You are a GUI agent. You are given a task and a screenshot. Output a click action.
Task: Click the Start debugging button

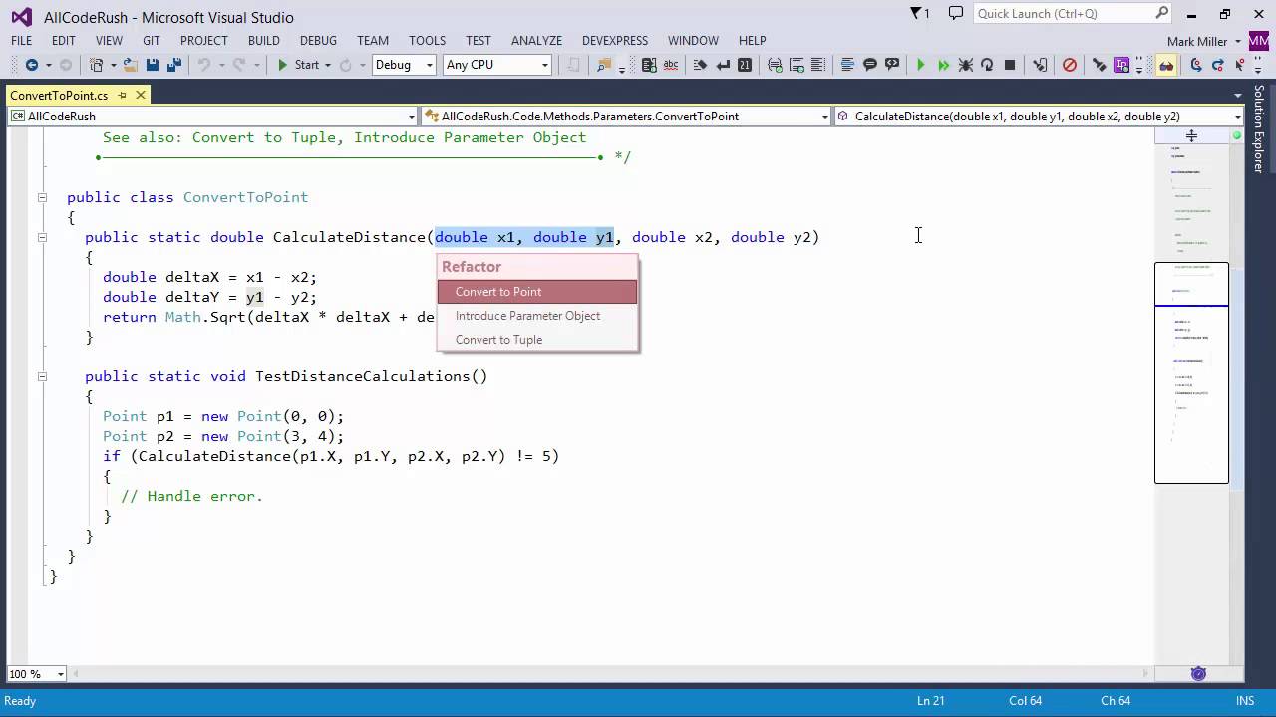[298, 65]
